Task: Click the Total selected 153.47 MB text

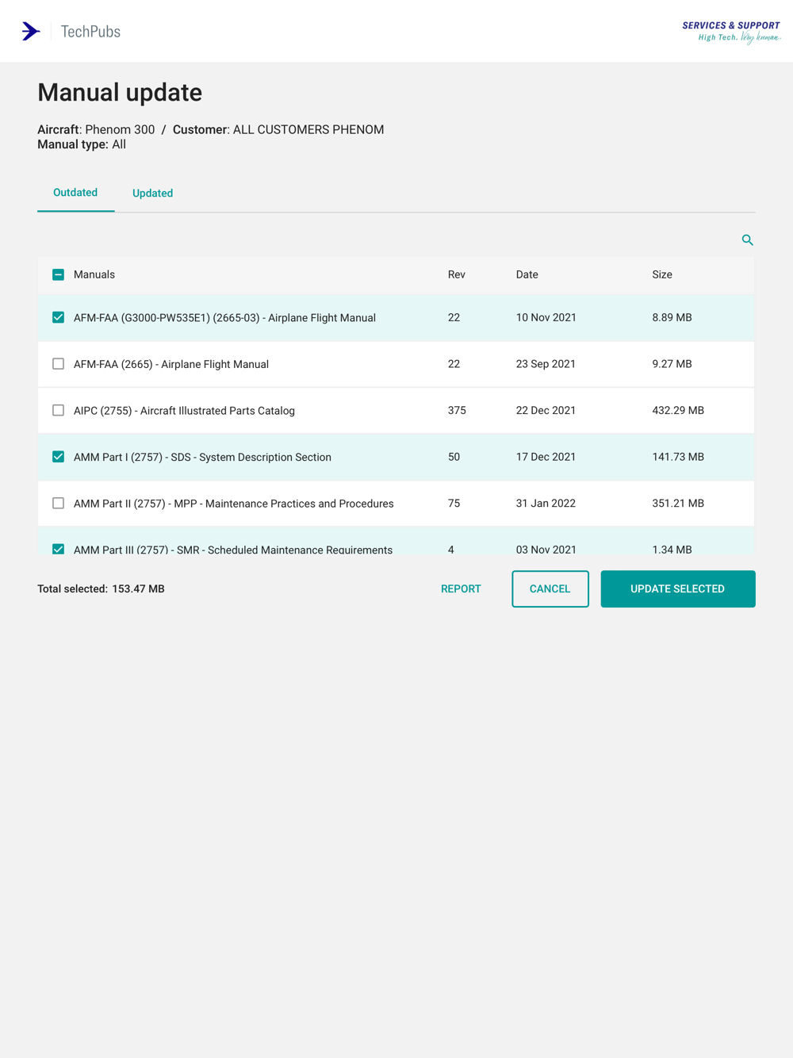Action: click(101, 588)
